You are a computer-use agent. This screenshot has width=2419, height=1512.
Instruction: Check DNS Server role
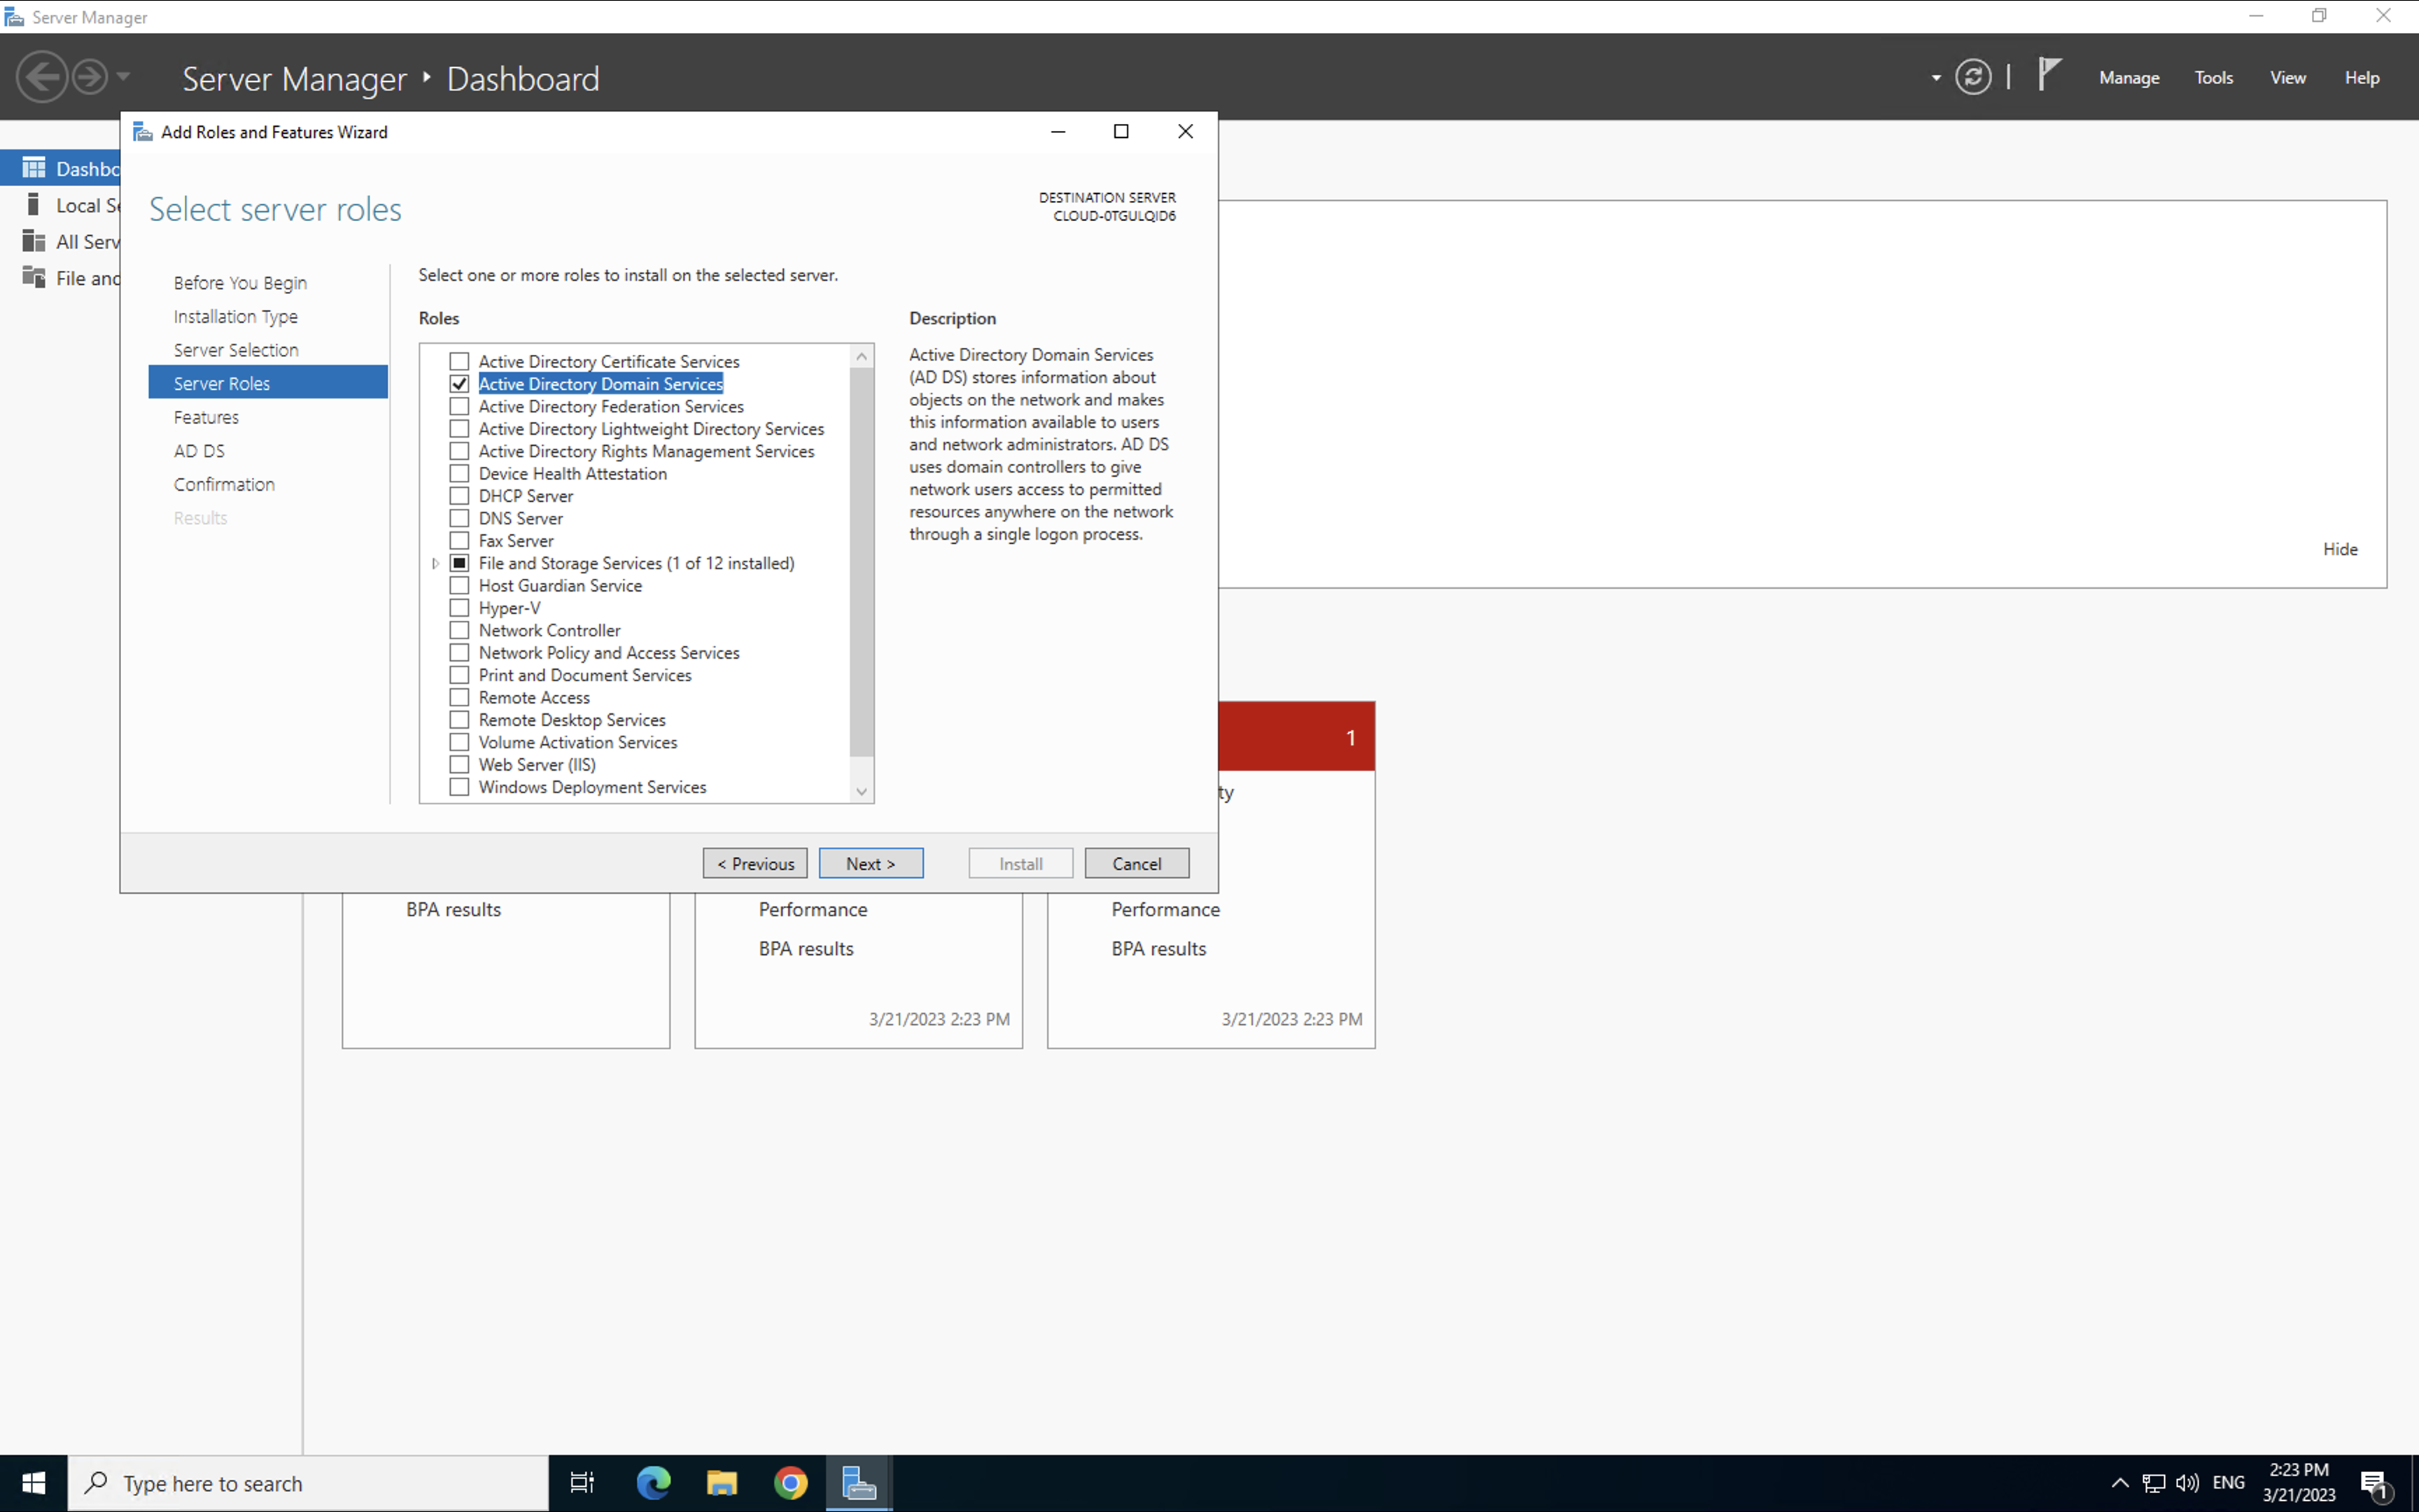tap(458, 518)
